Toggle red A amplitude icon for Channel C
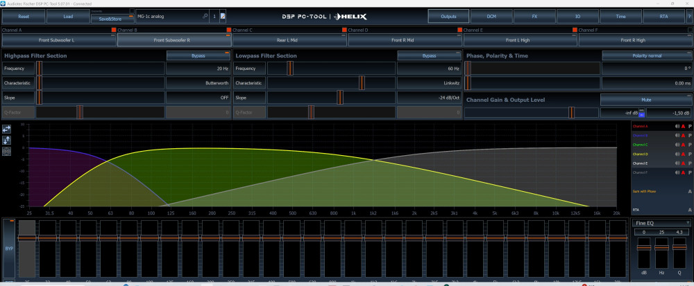Image resolution: width=694 pixels, height=286 pixels. pyautogui.click(x=684, y=145)
